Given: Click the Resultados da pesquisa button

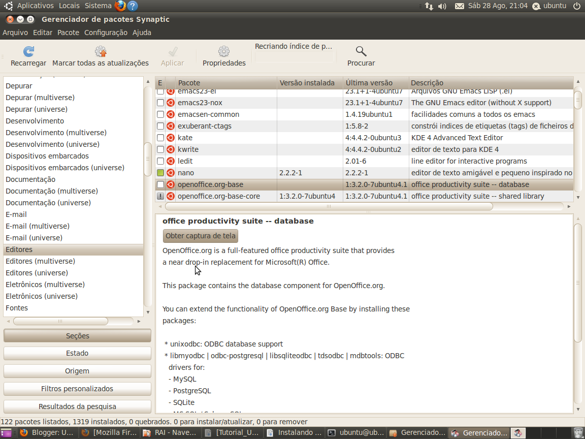Looking at the screenshot, I should coord(77,406).
